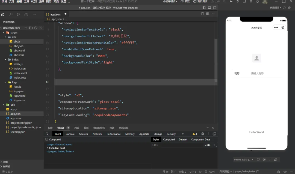Click the UTF-8 encoding in status bar
The image size is (295, 174).
[193, 172]
